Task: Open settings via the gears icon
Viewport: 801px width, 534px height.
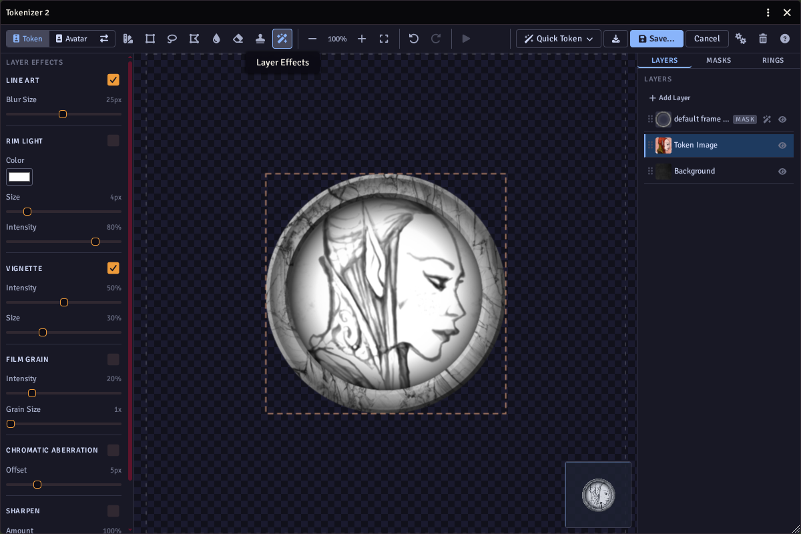Action: pos(741,39)
